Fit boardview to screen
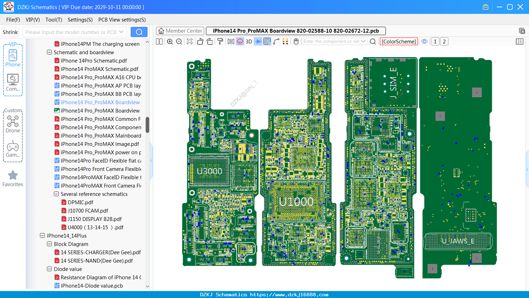Screen dimensions: 529x298 [x=190, y=42]
